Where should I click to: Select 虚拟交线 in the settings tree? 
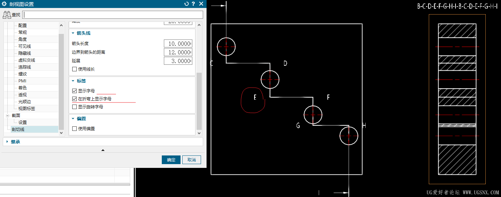click(x=27, y=60)
